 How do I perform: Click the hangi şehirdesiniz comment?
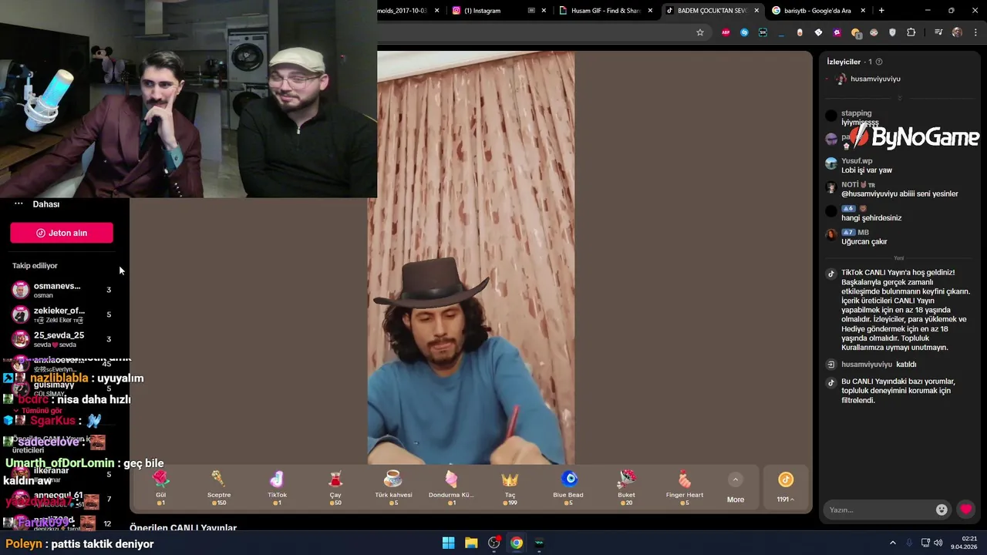coord(871,218)
